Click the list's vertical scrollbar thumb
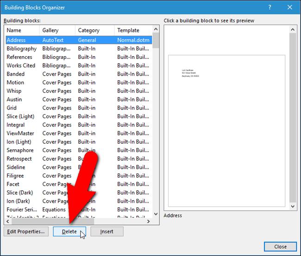This screenshot has height=256, width=301. (x=156, y=40)
